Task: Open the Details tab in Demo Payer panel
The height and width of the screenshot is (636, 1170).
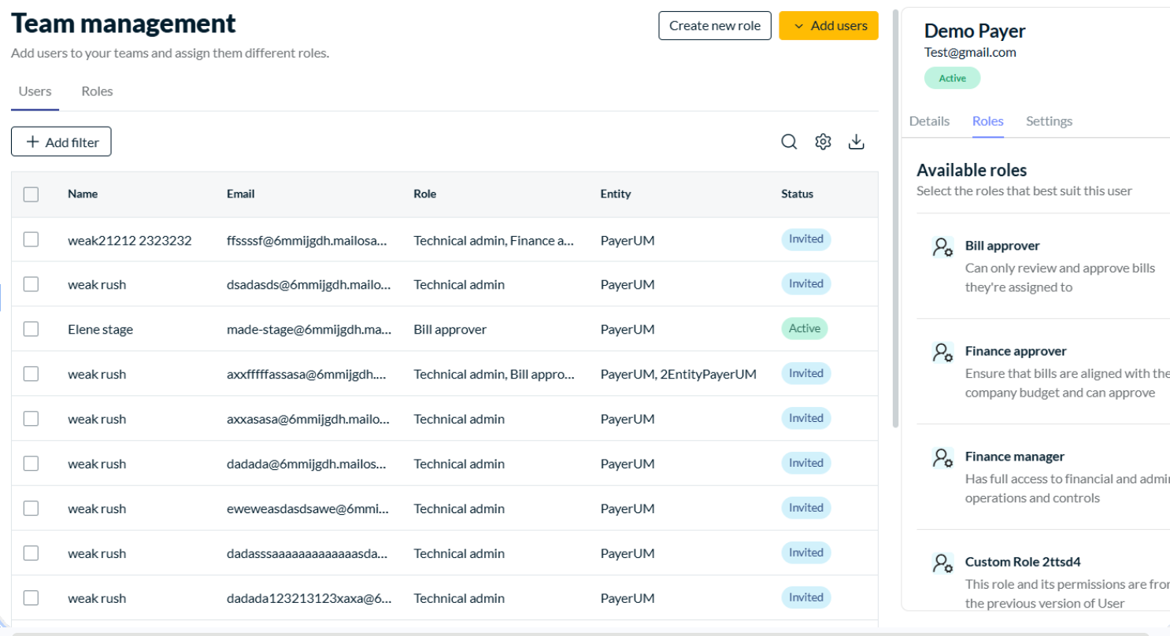Action: click(929, 121)
